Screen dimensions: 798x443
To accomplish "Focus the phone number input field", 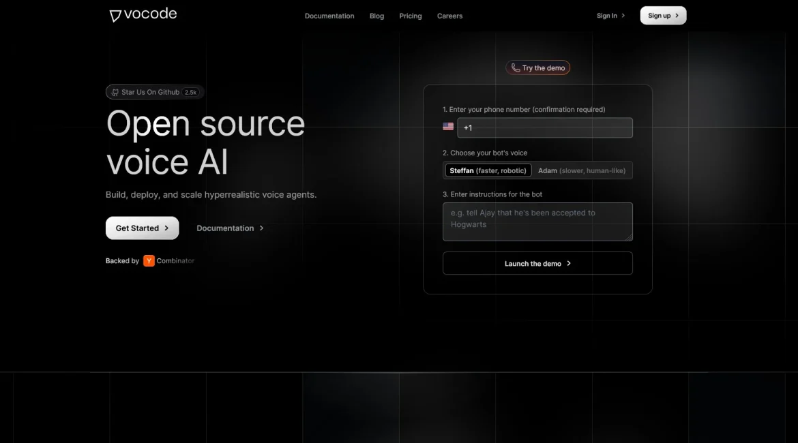I will click(x=544, y=127).
